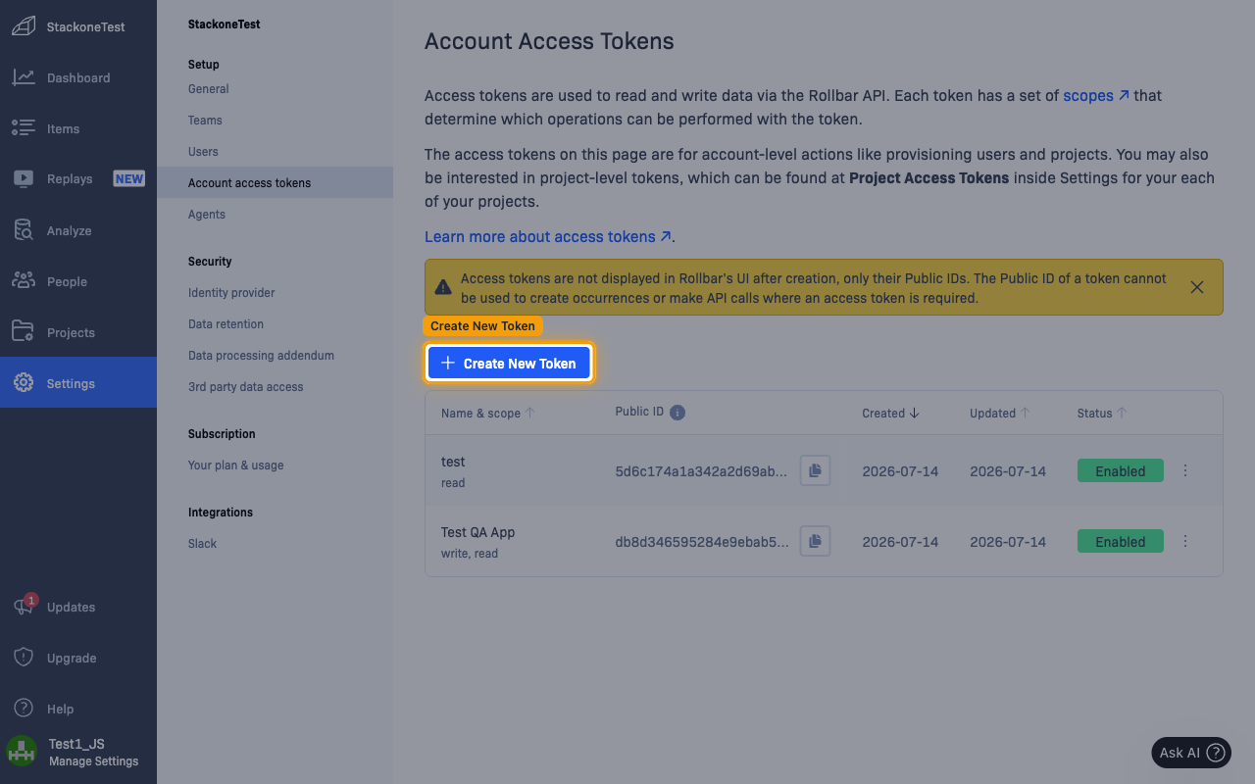Open the Dashboard chart icon
Image resolution: width=1255 pixels, height=784 pixels.
click(x=24, y=77)
